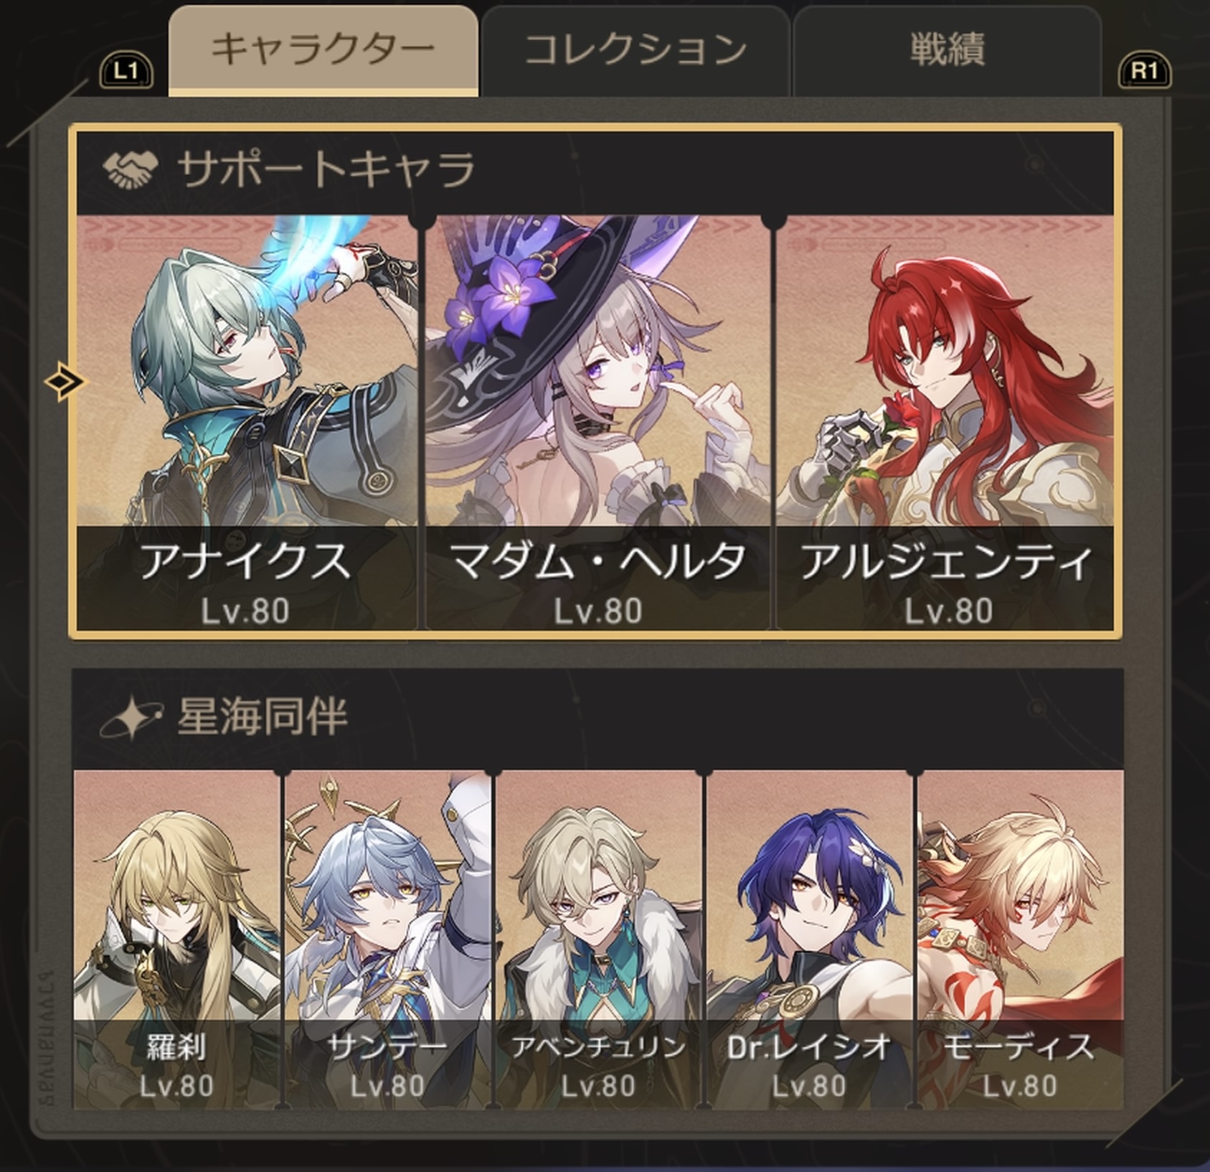Click the L1 shoulder button icon
This screenshot has width=1210, height=1172.
click(126, 70)
